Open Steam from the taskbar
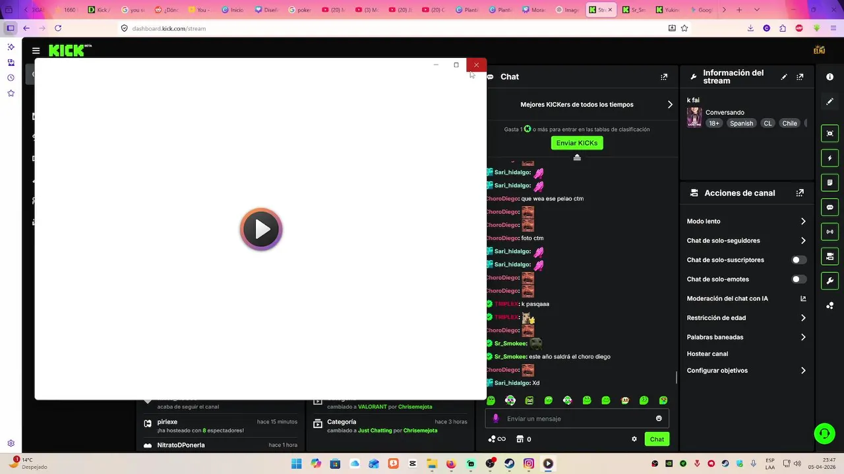Image resolution: width=844 pixels, height=474 pixels. (510, 463)
